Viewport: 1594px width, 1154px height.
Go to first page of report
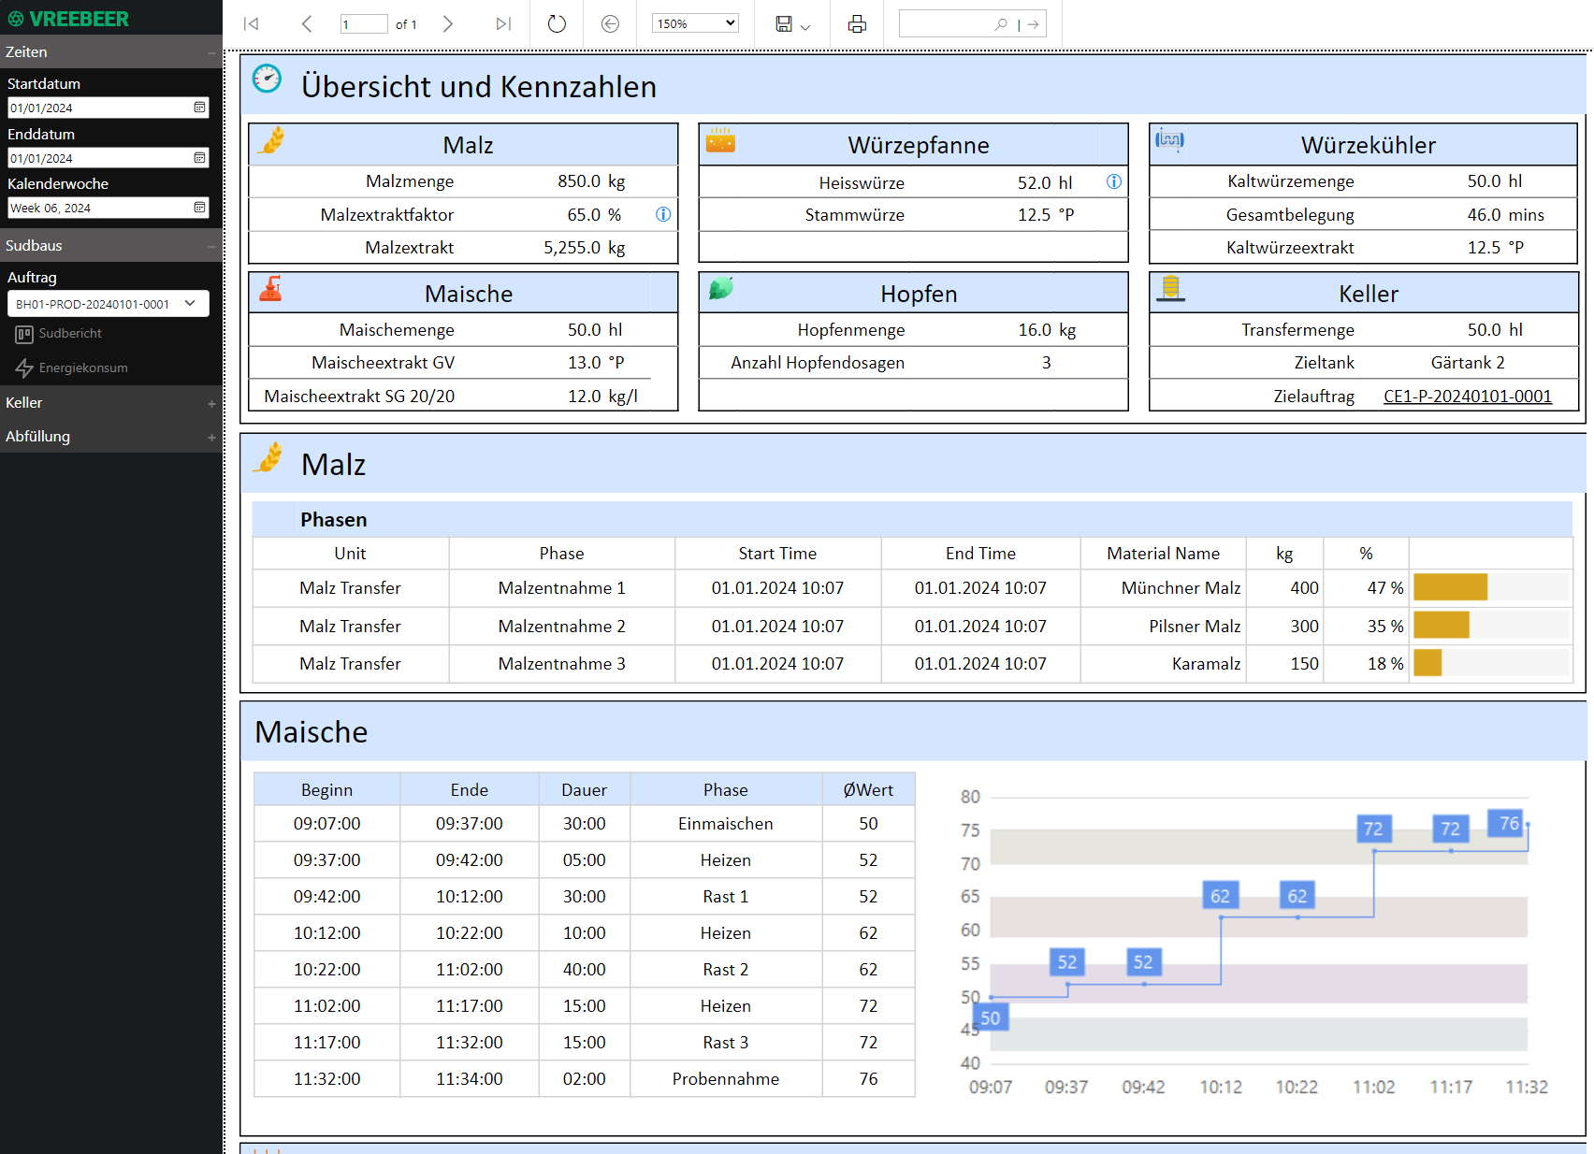(x=251, y=24)
